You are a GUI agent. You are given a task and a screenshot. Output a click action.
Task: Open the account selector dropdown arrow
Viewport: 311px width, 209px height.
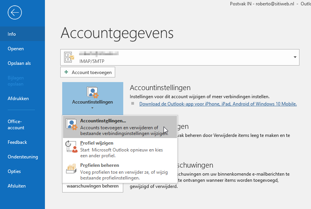295,57
